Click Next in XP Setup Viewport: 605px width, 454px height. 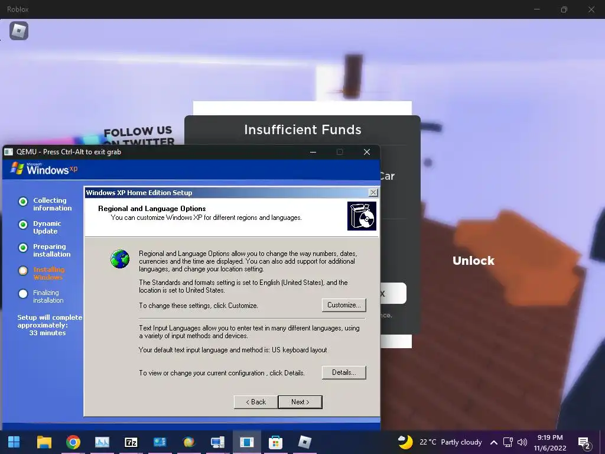pos(300,402)
